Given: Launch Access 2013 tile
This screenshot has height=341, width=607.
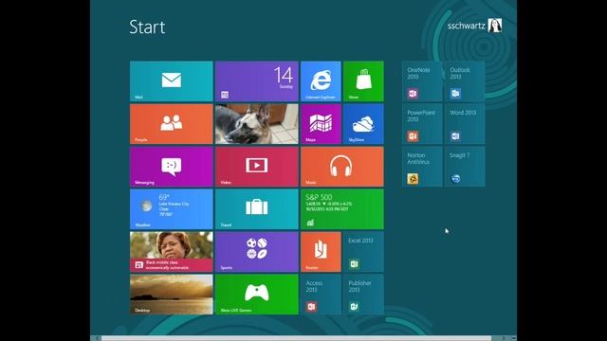Looking at the screenshot, I should click(x=321, y=295).
